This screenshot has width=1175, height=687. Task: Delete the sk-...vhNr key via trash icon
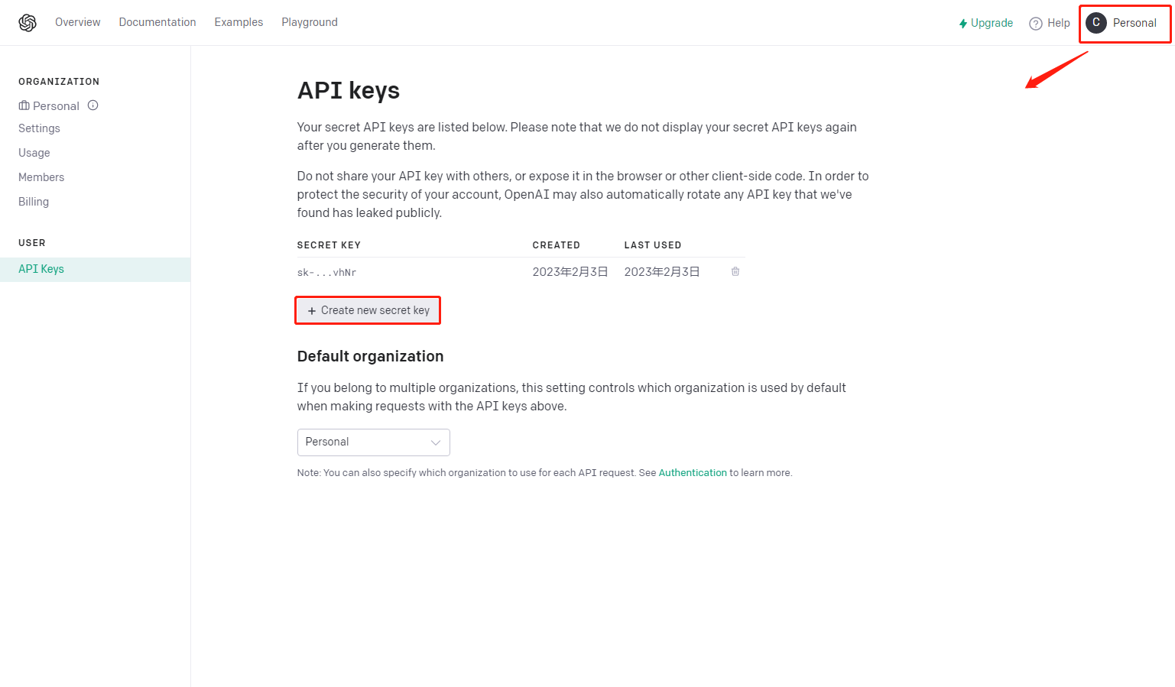click(x=735, y=271)
